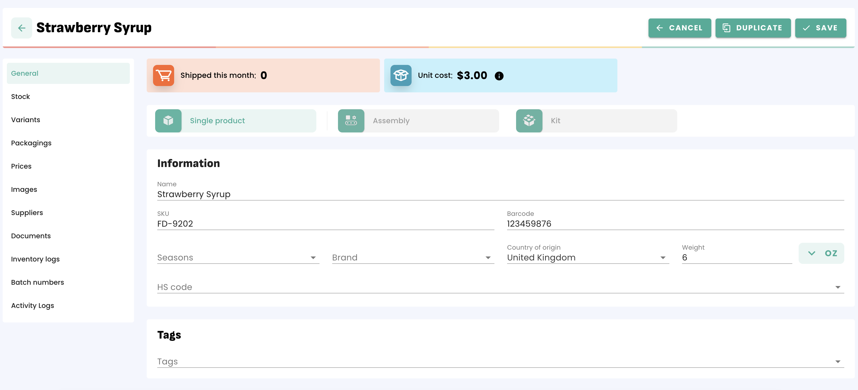The height and width of the screenshot is (390, 858).
Task: Click the Single product cube icon
Action: (168, 121)
